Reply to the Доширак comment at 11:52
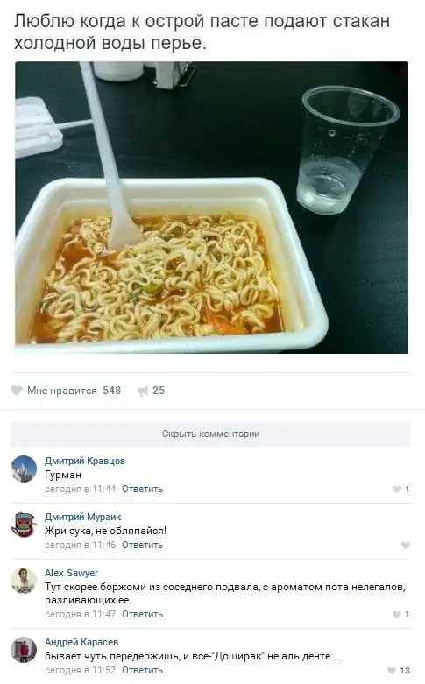The height and width of the screenshot is (684, 425). coord(142,670)
